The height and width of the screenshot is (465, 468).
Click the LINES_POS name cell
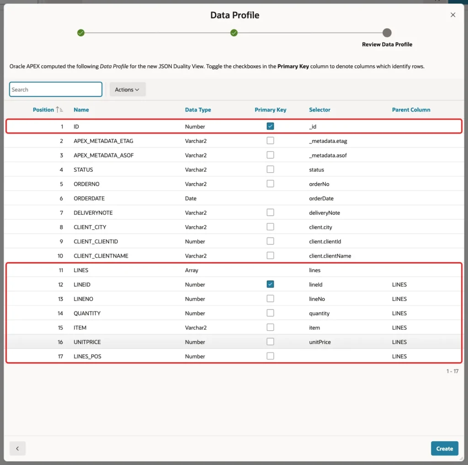coord(87,356)
